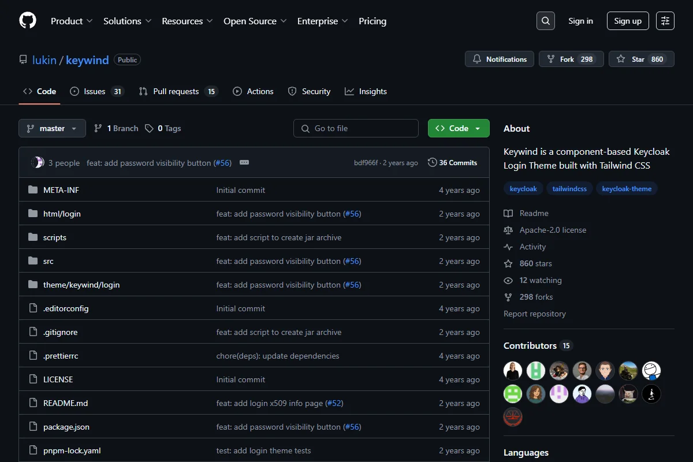Click the Activity pulse icon in About

click(x=508, y=247)
